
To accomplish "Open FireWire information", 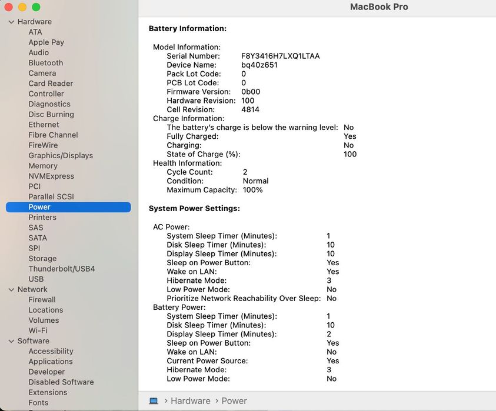I will pyautogui.click(x=43, y=145).
